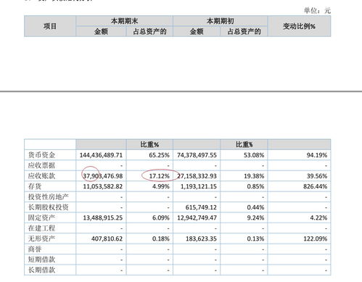Select the 本期期初 column header
The height and width of the screenshot is (282, 362).
click(x=220, y=21)
